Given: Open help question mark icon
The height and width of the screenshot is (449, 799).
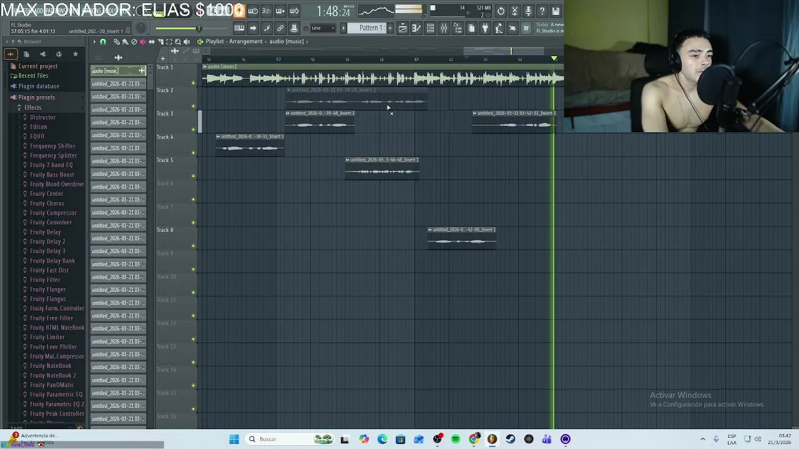Looking at the screenshot, I should pos(542,11).
